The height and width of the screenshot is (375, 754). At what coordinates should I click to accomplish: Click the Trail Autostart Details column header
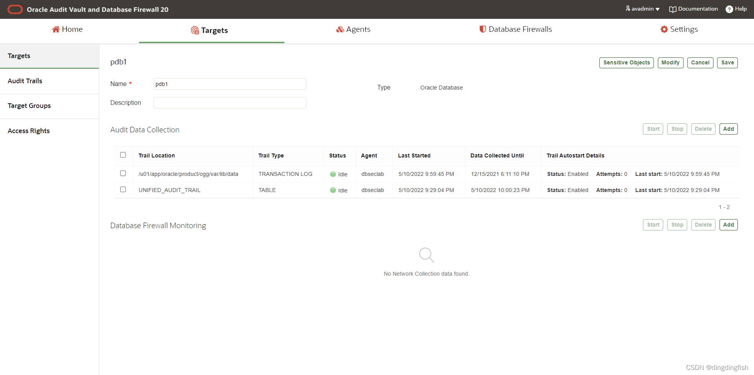point(575,156)
